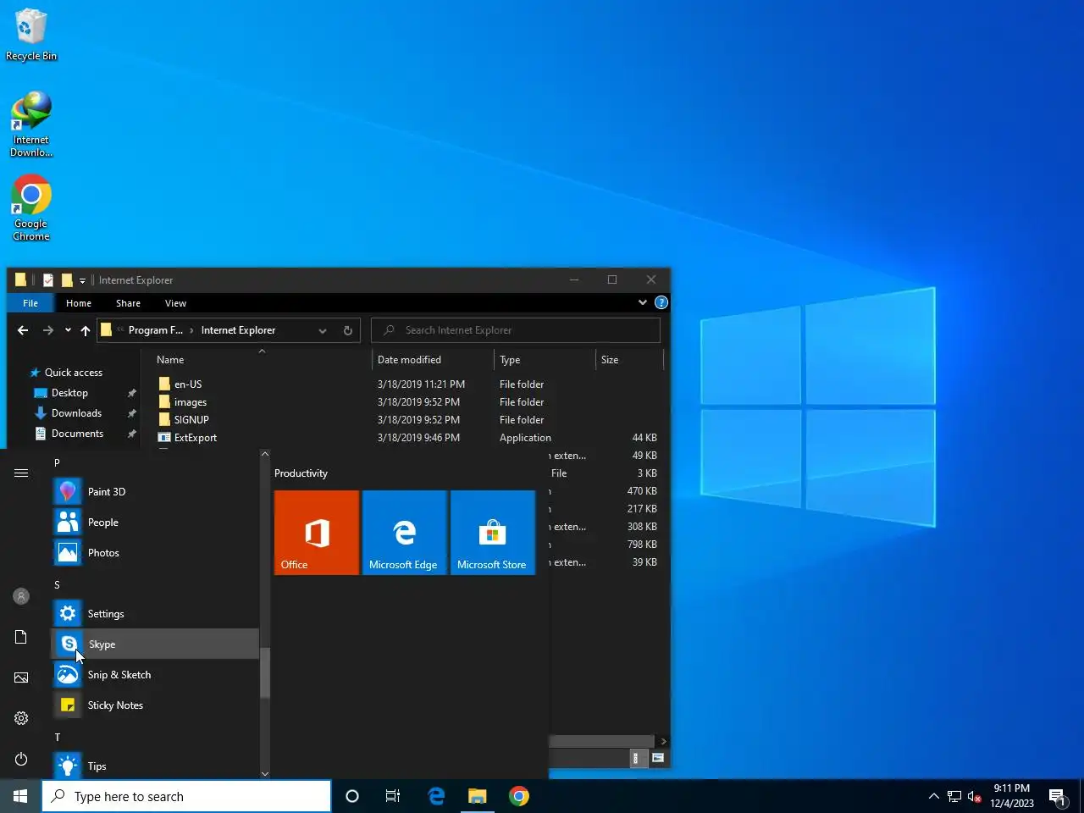Click the Windows Start button
This screenshot has width=1084, height=813.
20,796
